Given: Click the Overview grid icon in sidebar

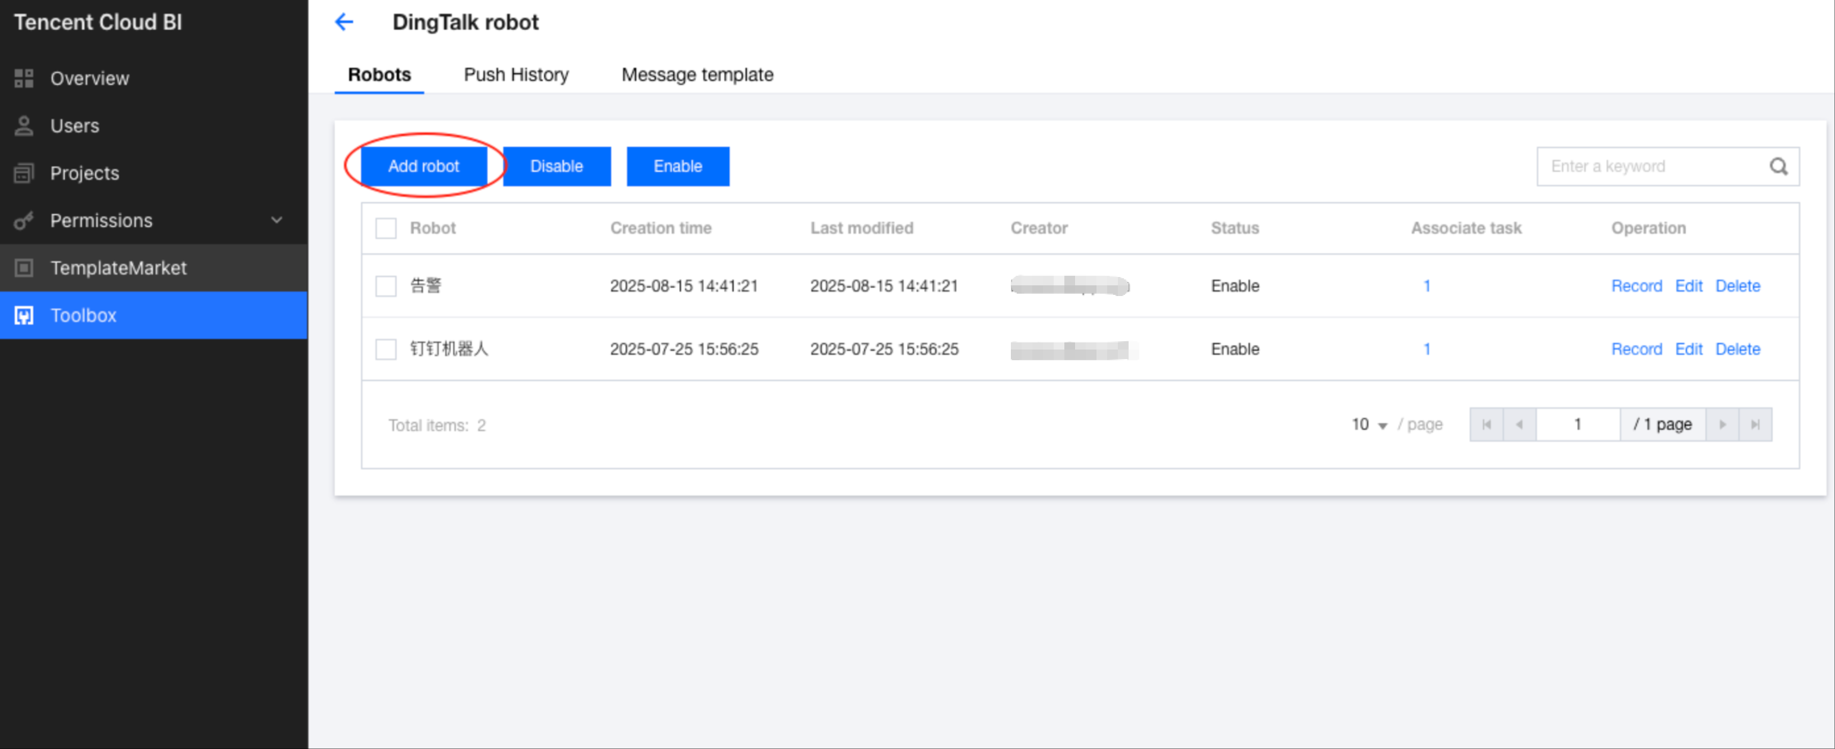Looking at the screenshot, I should (24, 78).
